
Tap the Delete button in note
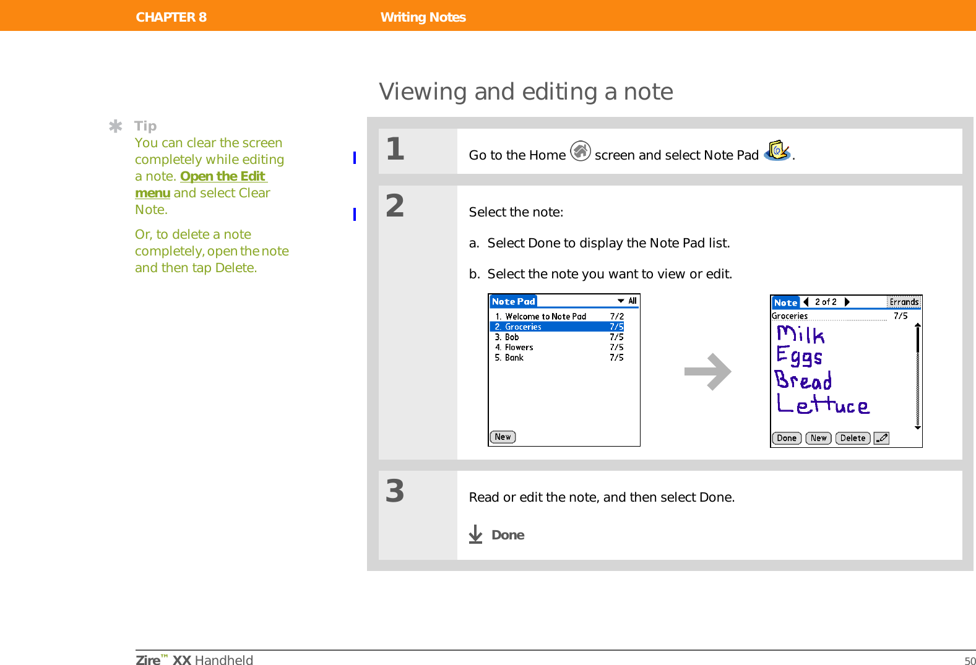853,438
